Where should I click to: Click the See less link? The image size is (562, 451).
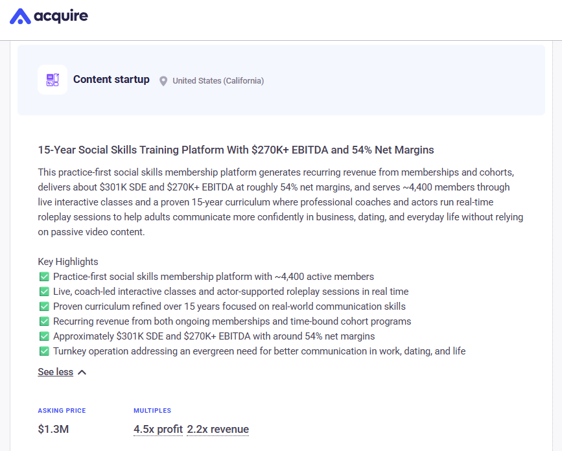coord(56,372)
